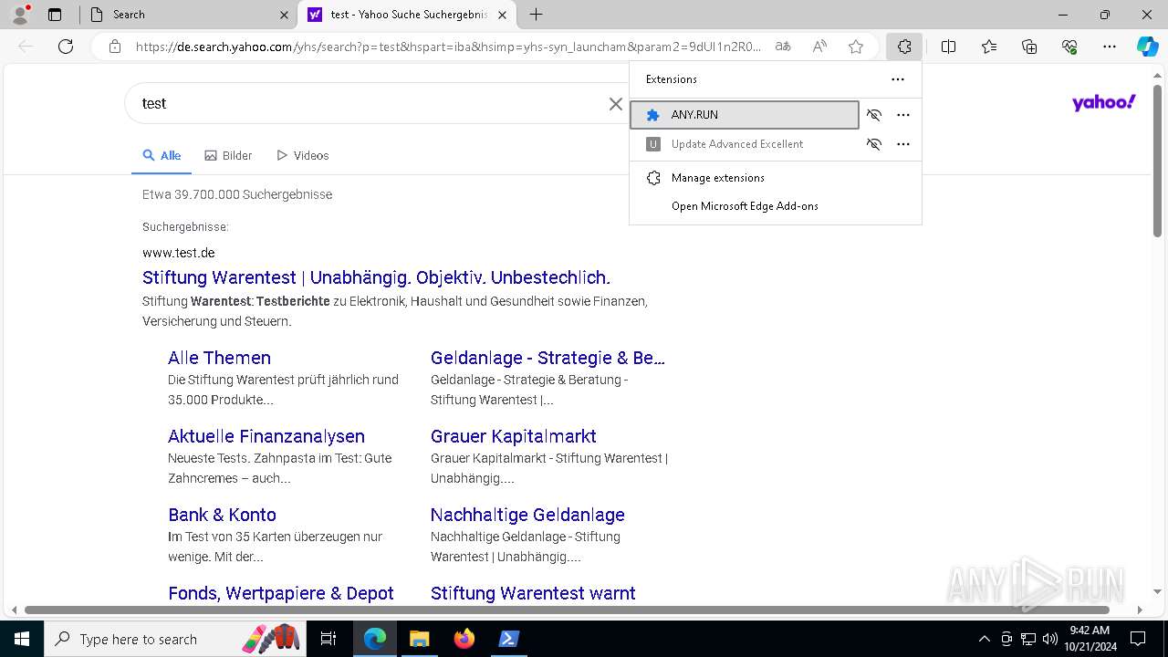The width and height of the screenshot is (1168, 657).
Task: Click the www.test.de result URL
Action: pyautogui.click(x=179, y=253)
